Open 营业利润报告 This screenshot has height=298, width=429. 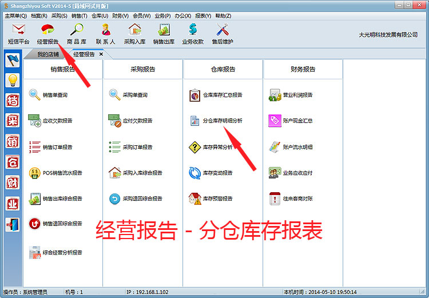coord(297,95)
